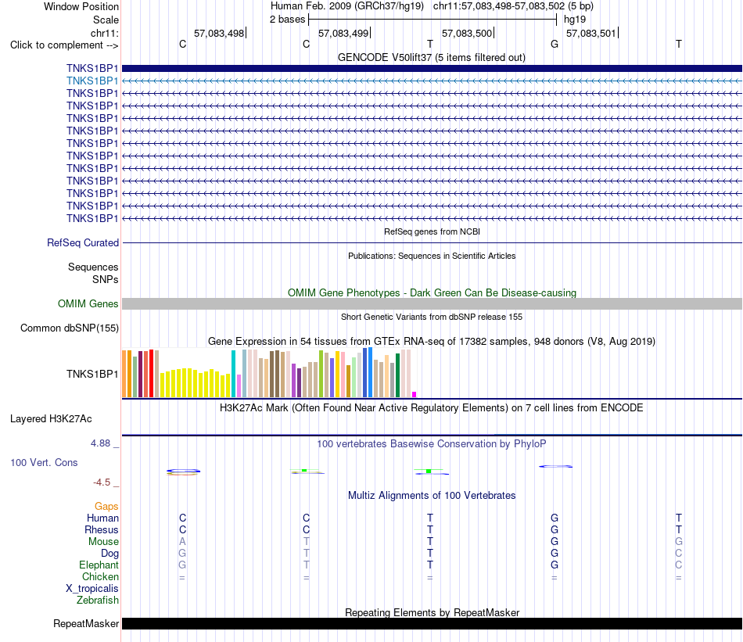Click the '100 Vert. Cons' track label
The image size is (743, 642).
coord(44,462)
